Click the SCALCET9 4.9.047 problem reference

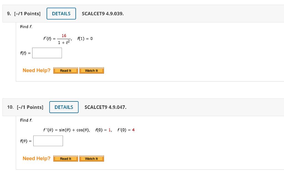click(x=105, y=107)
